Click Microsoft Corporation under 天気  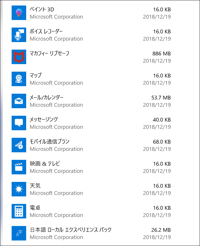tap(56, 193)
